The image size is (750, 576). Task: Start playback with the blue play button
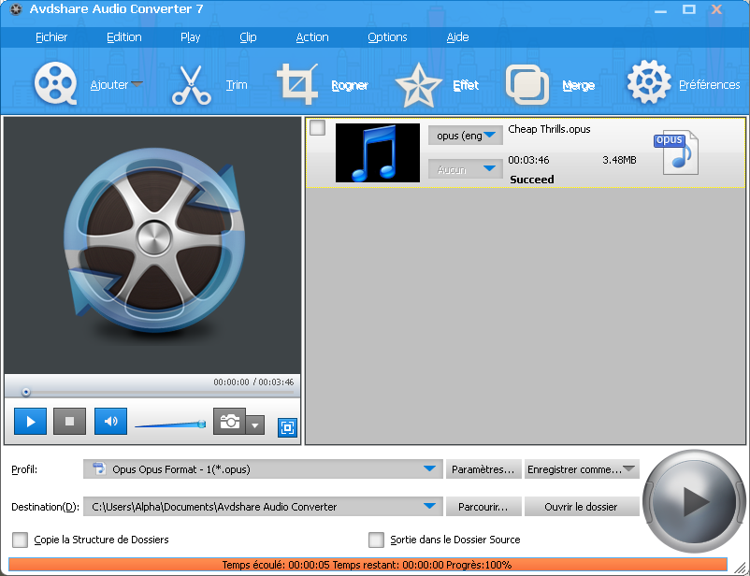31,421
